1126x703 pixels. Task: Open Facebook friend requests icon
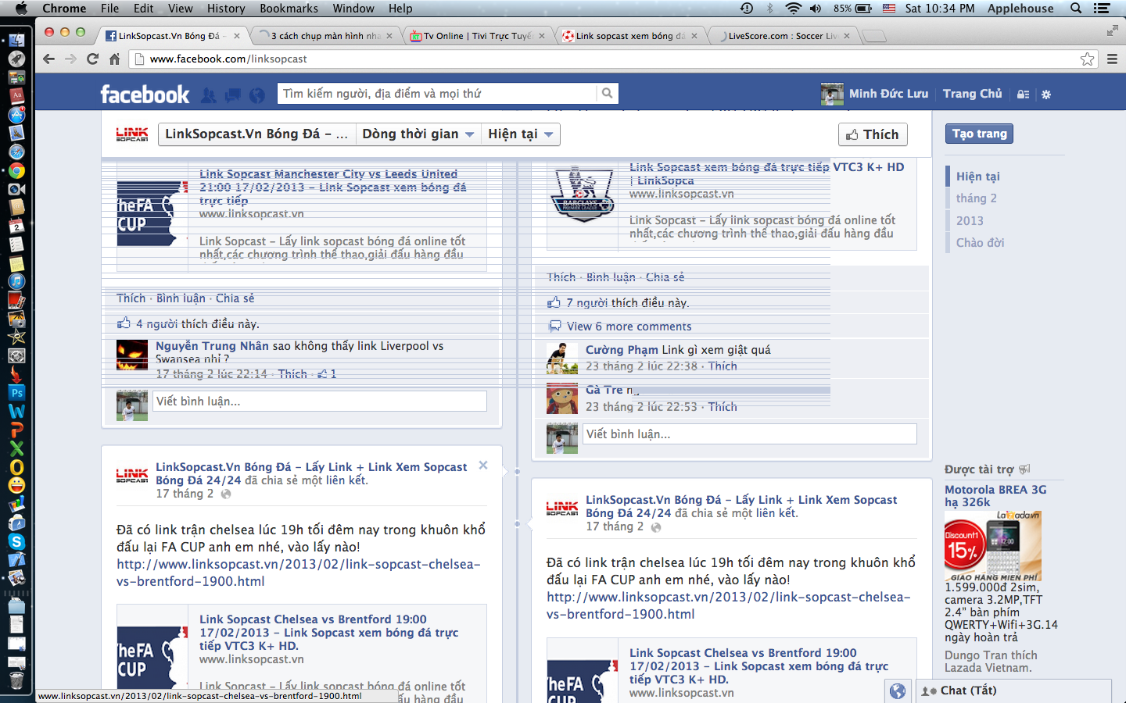[x=209, y=95]
